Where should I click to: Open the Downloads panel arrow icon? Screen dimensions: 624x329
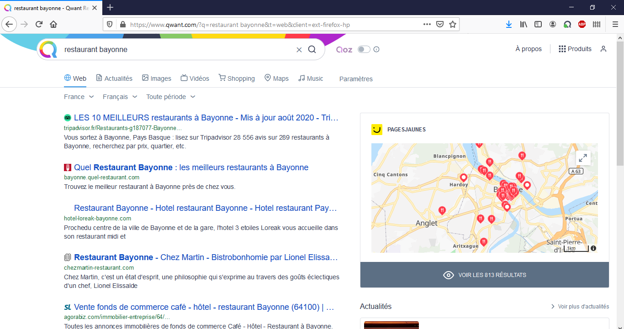pyautogui.click(x=509, y=24)
